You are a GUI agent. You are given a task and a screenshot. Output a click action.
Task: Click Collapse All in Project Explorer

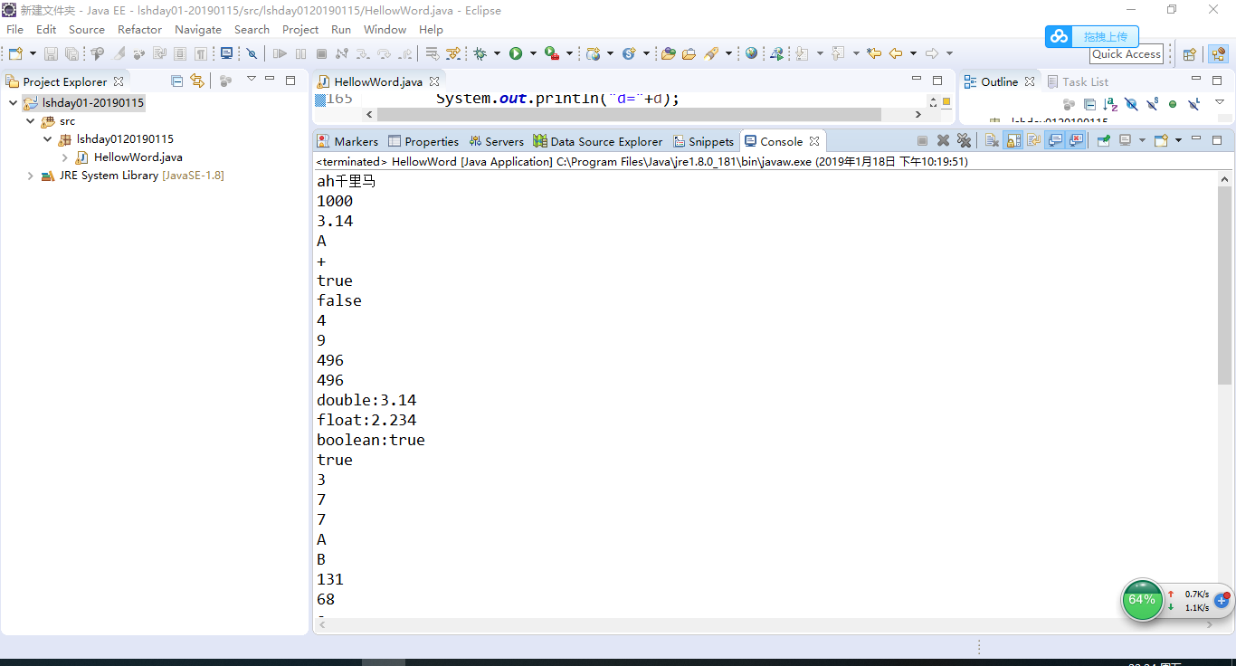(x=177, y=81)
